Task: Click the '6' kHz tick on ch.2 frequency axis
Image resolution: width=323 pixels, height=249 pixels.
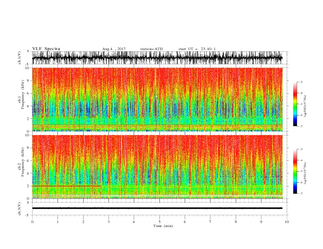Action: tap(29, 160)
